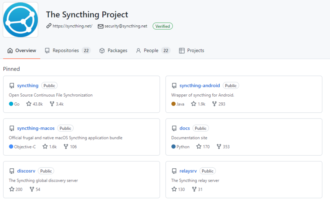Open the syncthing-macos repository link
Screen dimensions: 330x201
[36, 128]
